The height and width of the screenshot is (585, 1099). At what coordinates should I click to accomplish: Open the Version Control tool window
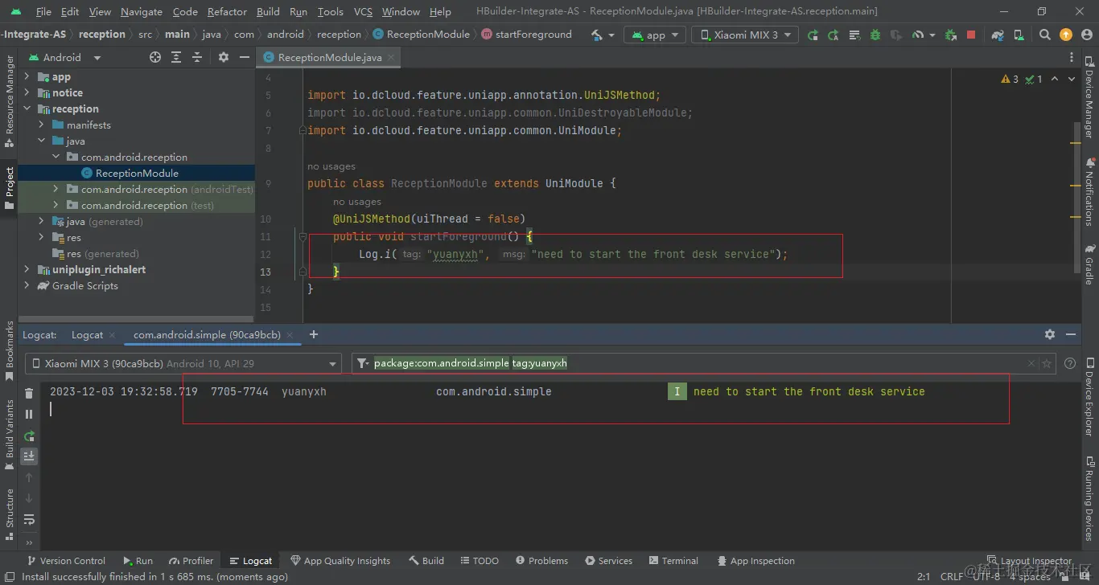[66, 561]
